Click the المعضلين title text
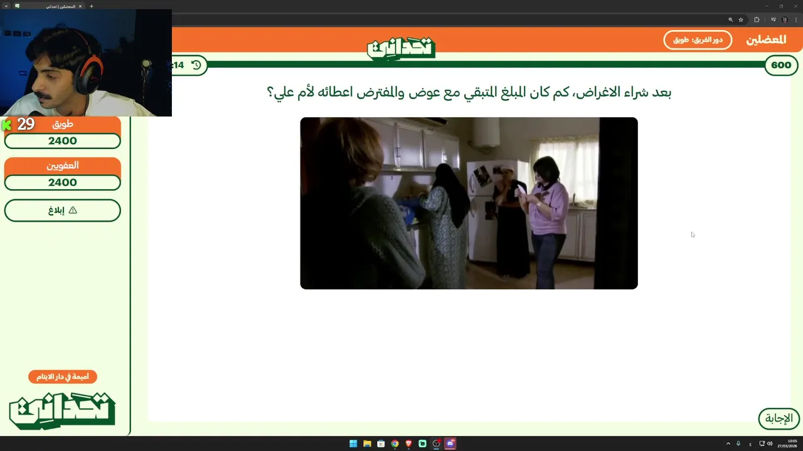803x451 pixels. (x=766, y=39)
